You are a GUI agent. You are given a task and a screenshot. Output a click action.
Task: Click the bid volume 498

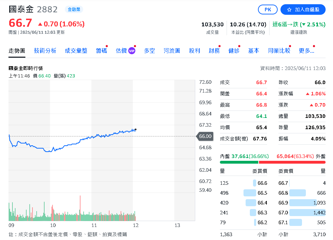click(x=224, y=193)
